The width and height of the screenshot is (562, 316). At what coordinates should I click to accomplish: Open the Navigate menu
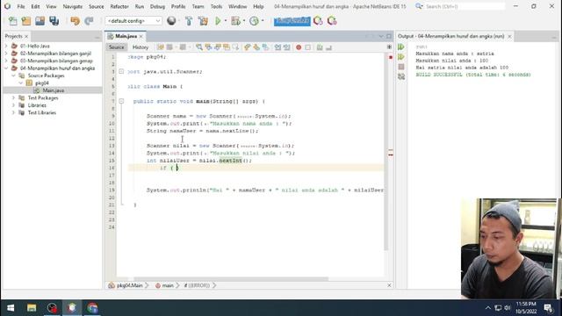pyautogui.click(x=73, y=6)
